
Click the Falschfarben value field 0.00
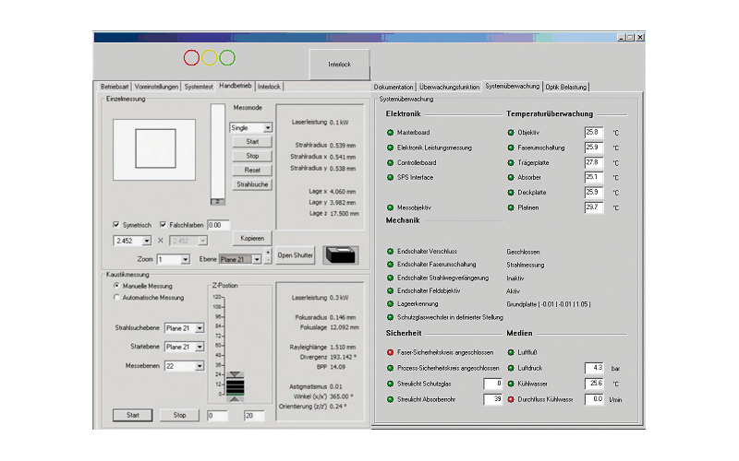tap(218, 225)
